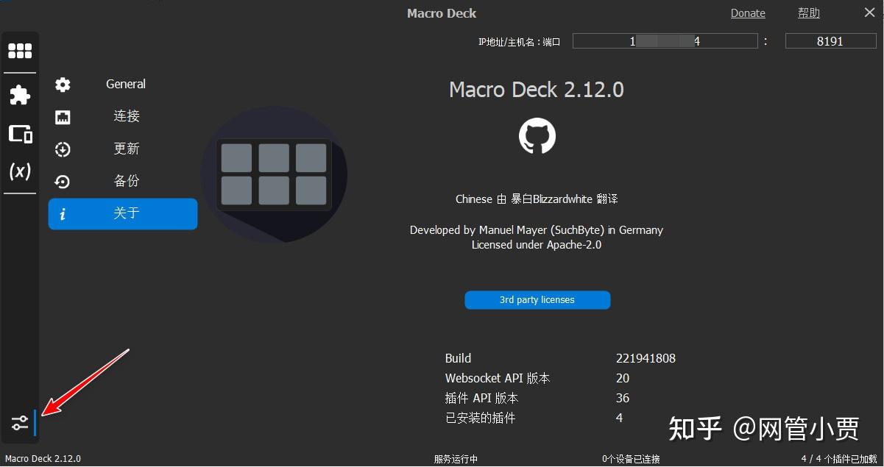The image size is (884, 467).
Task: Select the highlighted 关于 tab
Action: (125, 213)
